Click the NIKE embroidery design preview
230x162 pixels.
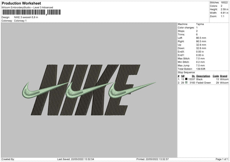coord(89,90)
